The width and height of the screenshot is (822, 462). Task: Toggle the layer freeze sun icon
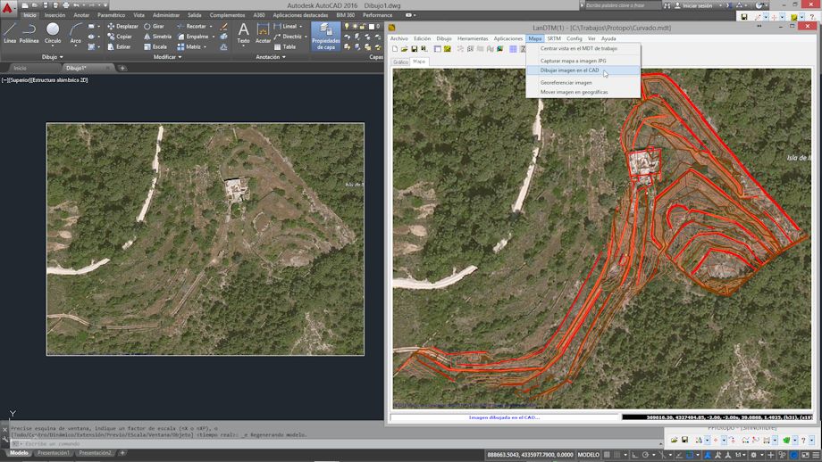tap(355, 26)
